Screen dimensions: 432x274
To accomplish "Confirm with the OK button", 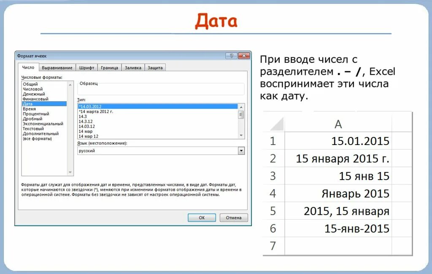I will point(202,218).
